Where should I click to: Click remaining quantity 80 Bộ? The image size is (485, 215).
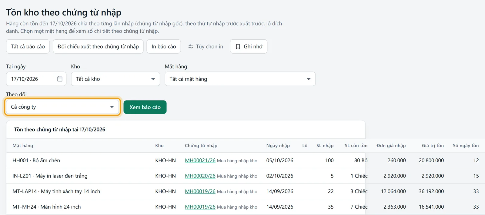point(361,160)
